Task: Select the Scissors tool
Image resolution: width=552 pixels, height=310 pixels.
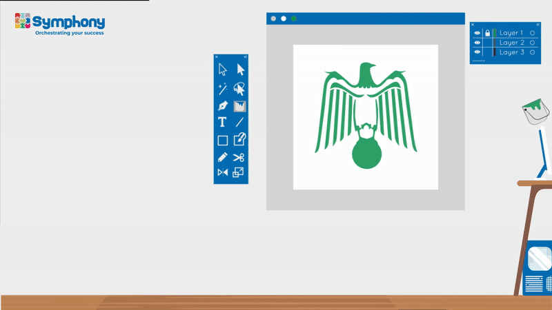Action: click(239, 157)
